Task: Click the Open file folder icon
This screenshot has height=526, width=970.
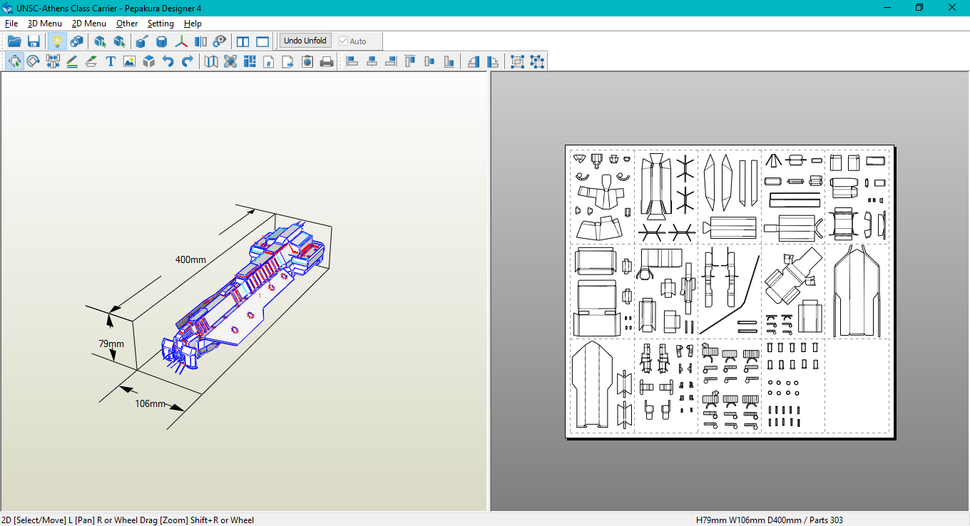Action: [14, 41]
